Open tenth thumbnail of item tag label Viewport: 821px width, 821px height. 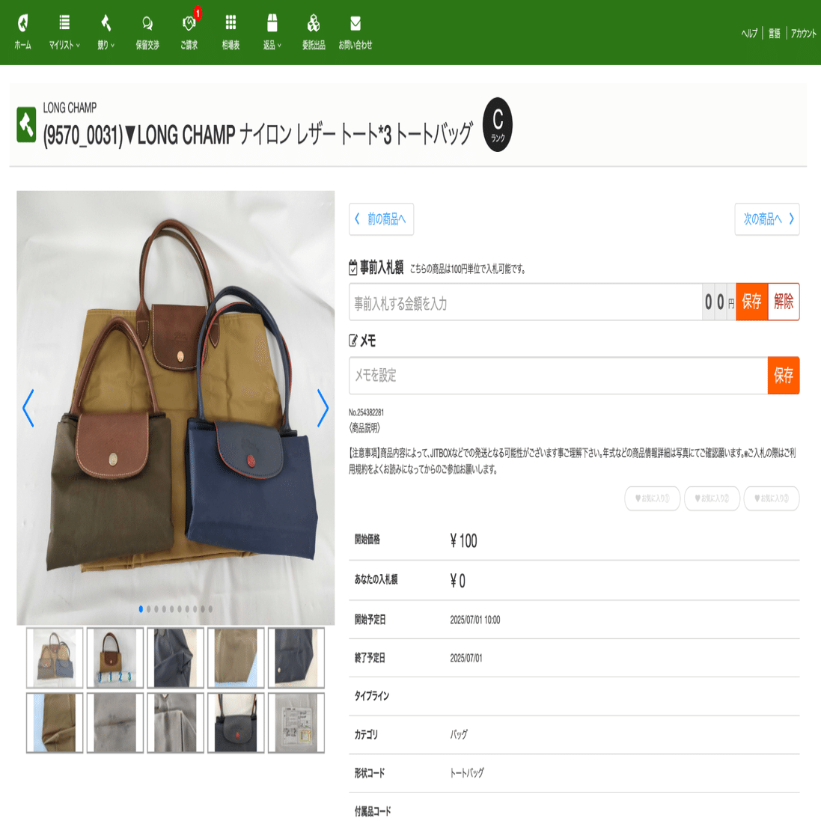(296, 723)
